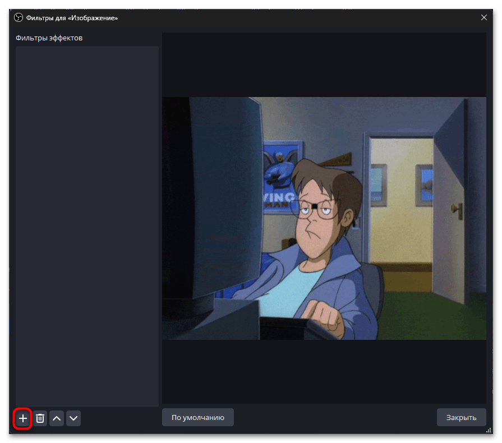Click the title Фильтры для «Изображение»
Screen dimensions: 502x443
(x=72, y=18)
